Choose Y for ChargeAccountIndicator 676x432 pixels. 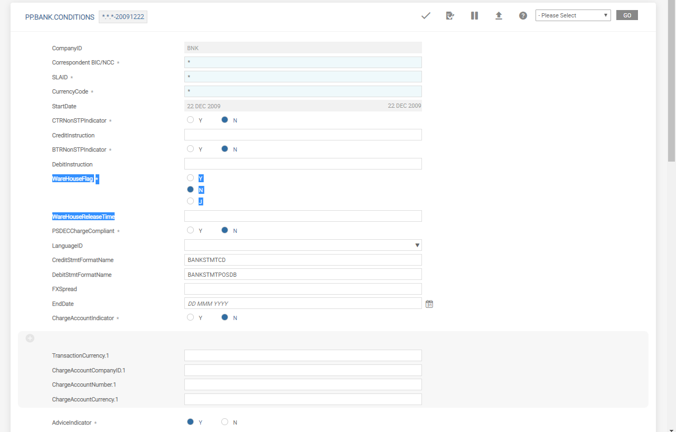click(191, 317)
